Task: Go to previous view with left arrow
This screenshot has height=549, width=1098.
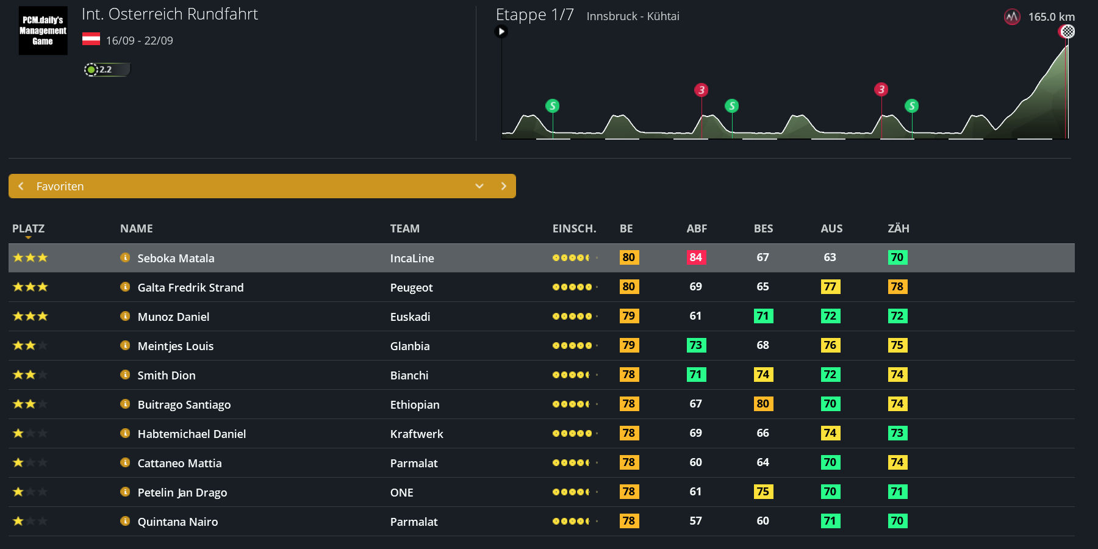Action: click(21, 186)
